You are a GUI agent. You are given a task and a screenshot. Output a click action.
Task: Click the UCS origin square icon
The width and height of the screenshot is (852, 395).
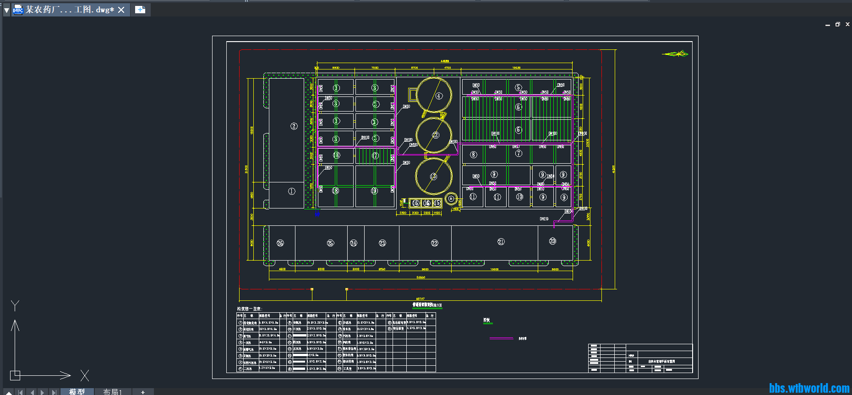click(15, 375)
